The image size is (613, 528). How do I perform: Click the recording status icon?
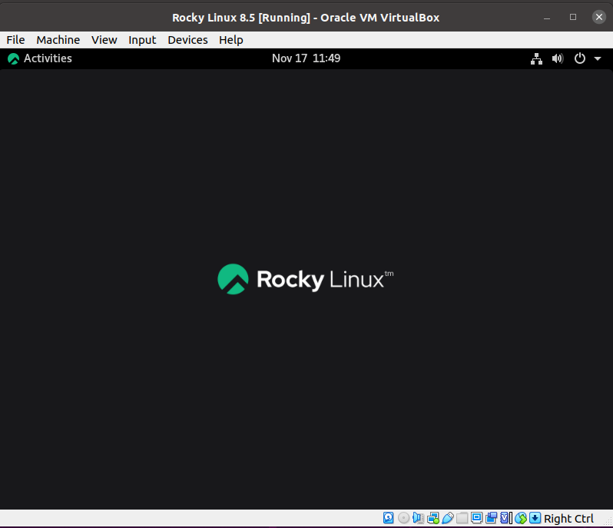pyautogui.click(x=491, y=519)
